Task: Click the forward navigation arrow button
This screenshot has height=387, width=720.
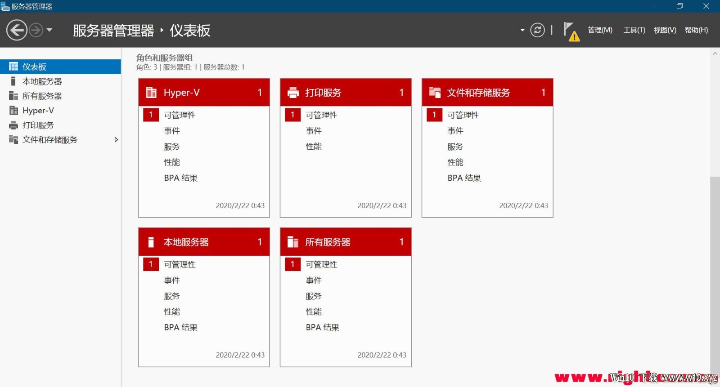Action: [36, 30]
